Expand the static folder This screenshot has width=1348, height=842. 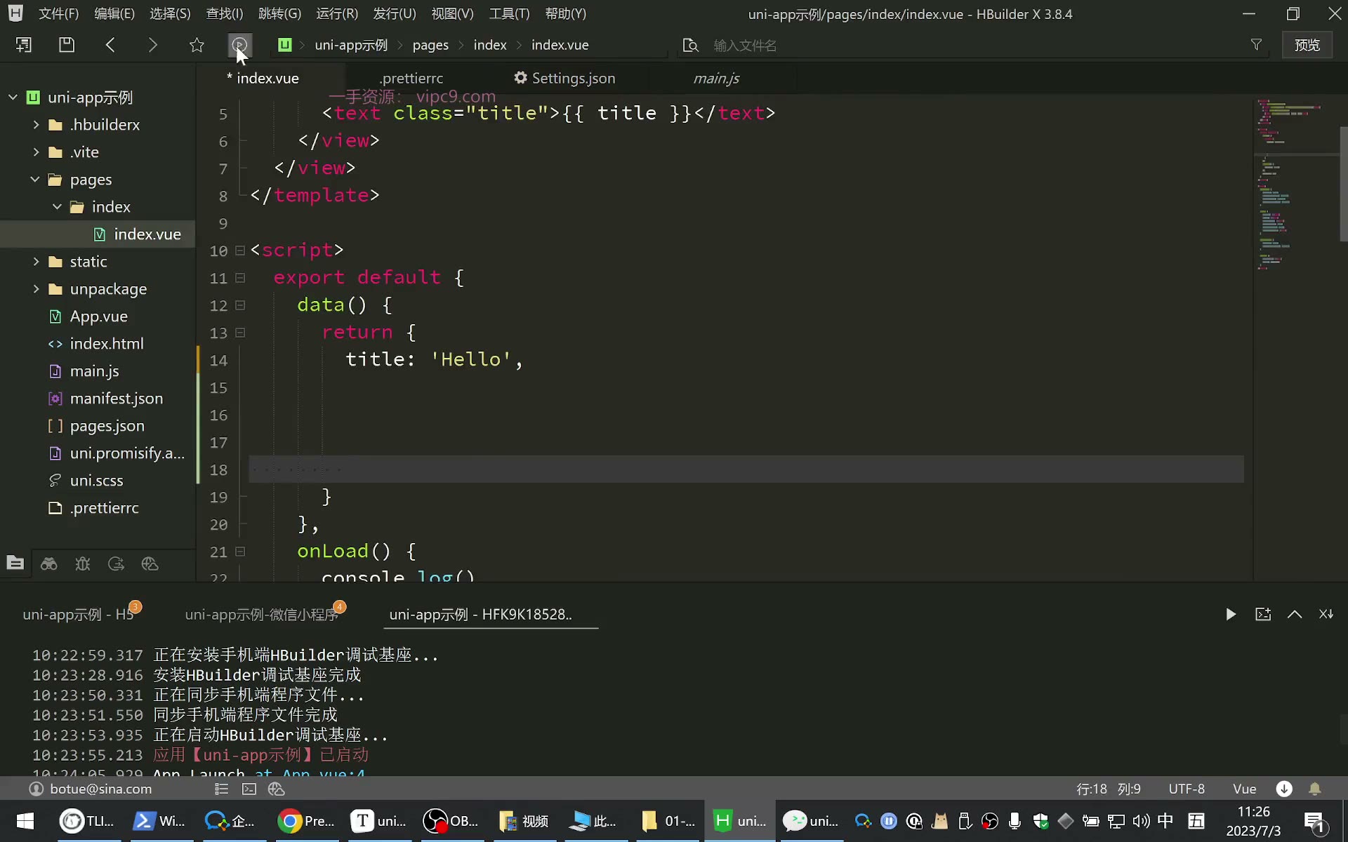[36, 262]
